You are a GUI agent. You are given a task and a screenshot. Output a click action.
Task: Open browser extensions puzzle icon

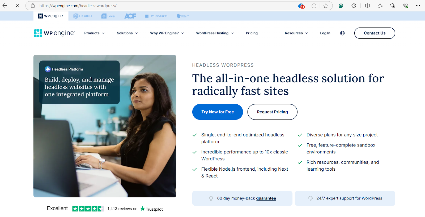tap(354, 6)
